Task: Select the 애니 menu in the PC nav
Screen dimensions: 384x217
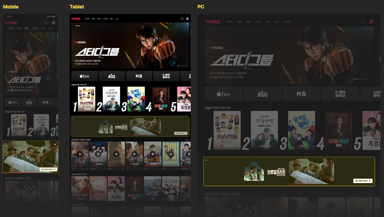Action: coord(268,22)
